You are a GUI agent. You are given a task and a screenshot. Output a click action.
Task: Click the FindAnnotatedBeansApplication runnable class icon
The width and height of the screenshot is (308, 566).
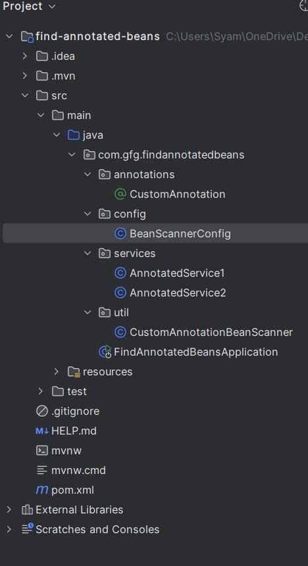tap(105, 352)
